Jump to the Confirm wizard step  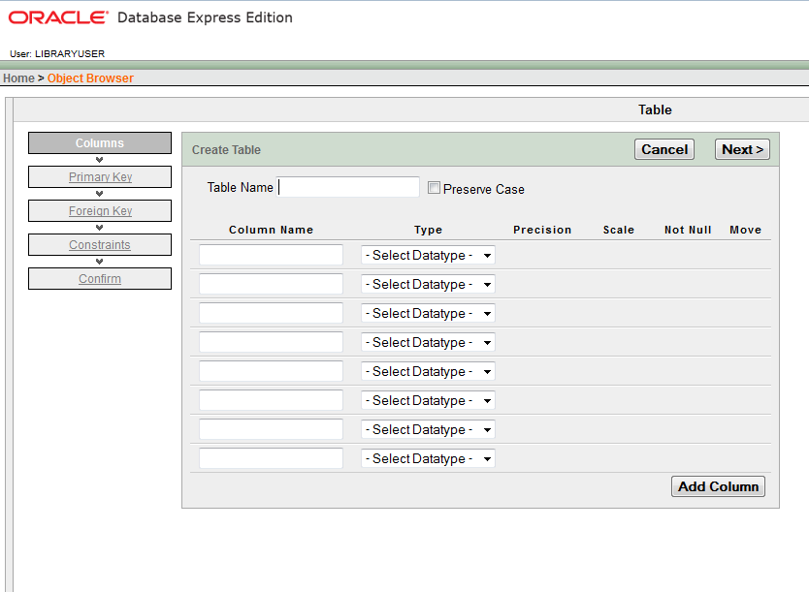click(x=99, y=278)
